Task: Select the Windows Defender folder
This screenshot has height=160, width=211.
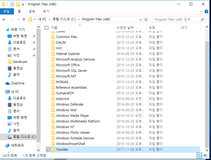Action: (70, 104)
